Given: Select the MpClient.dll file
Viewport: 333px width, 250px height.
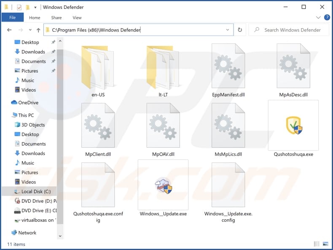Looking at the screenshot, I should tap(98, 129).
